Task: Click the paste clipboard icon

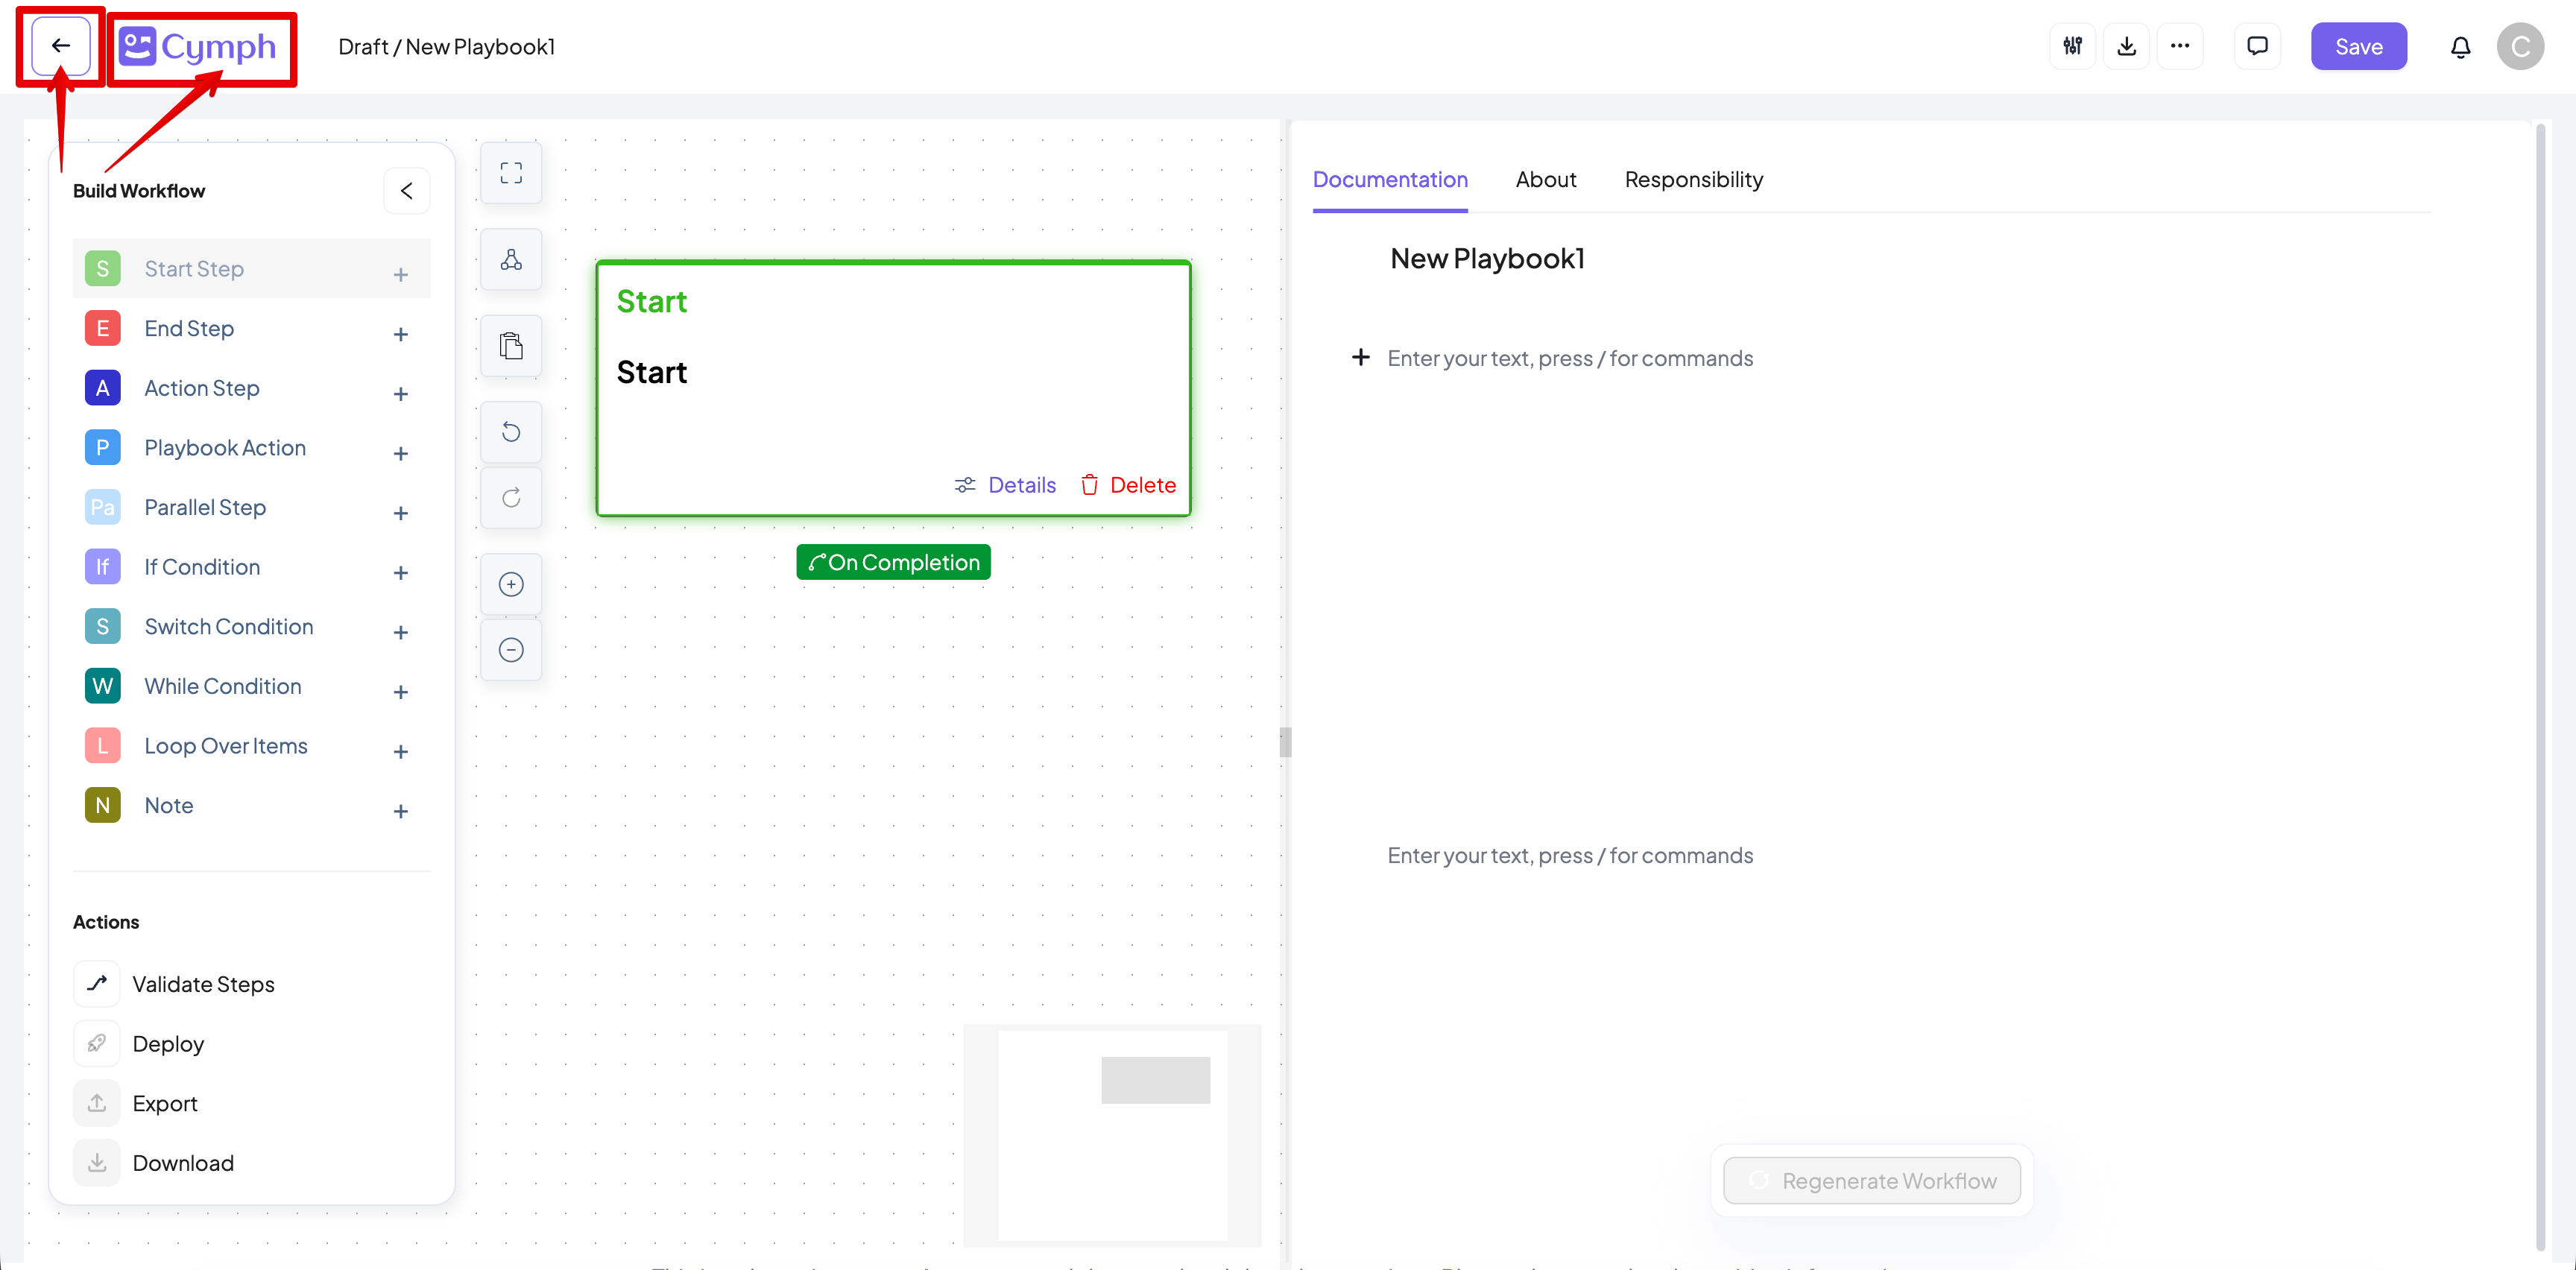Action: click(511, 346)
